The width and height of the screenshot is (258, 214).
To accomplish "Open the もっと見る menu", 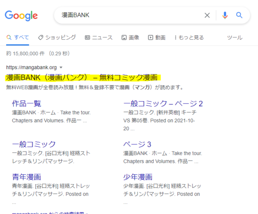I will (x=189, y=37).
